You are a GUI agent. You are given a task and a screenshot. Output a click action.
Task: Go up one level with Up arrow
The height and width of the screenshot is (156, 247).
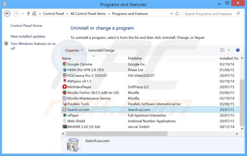[28, 14]
